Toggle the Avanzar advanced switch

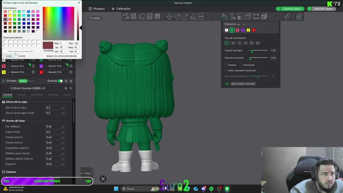coord(60,81)
